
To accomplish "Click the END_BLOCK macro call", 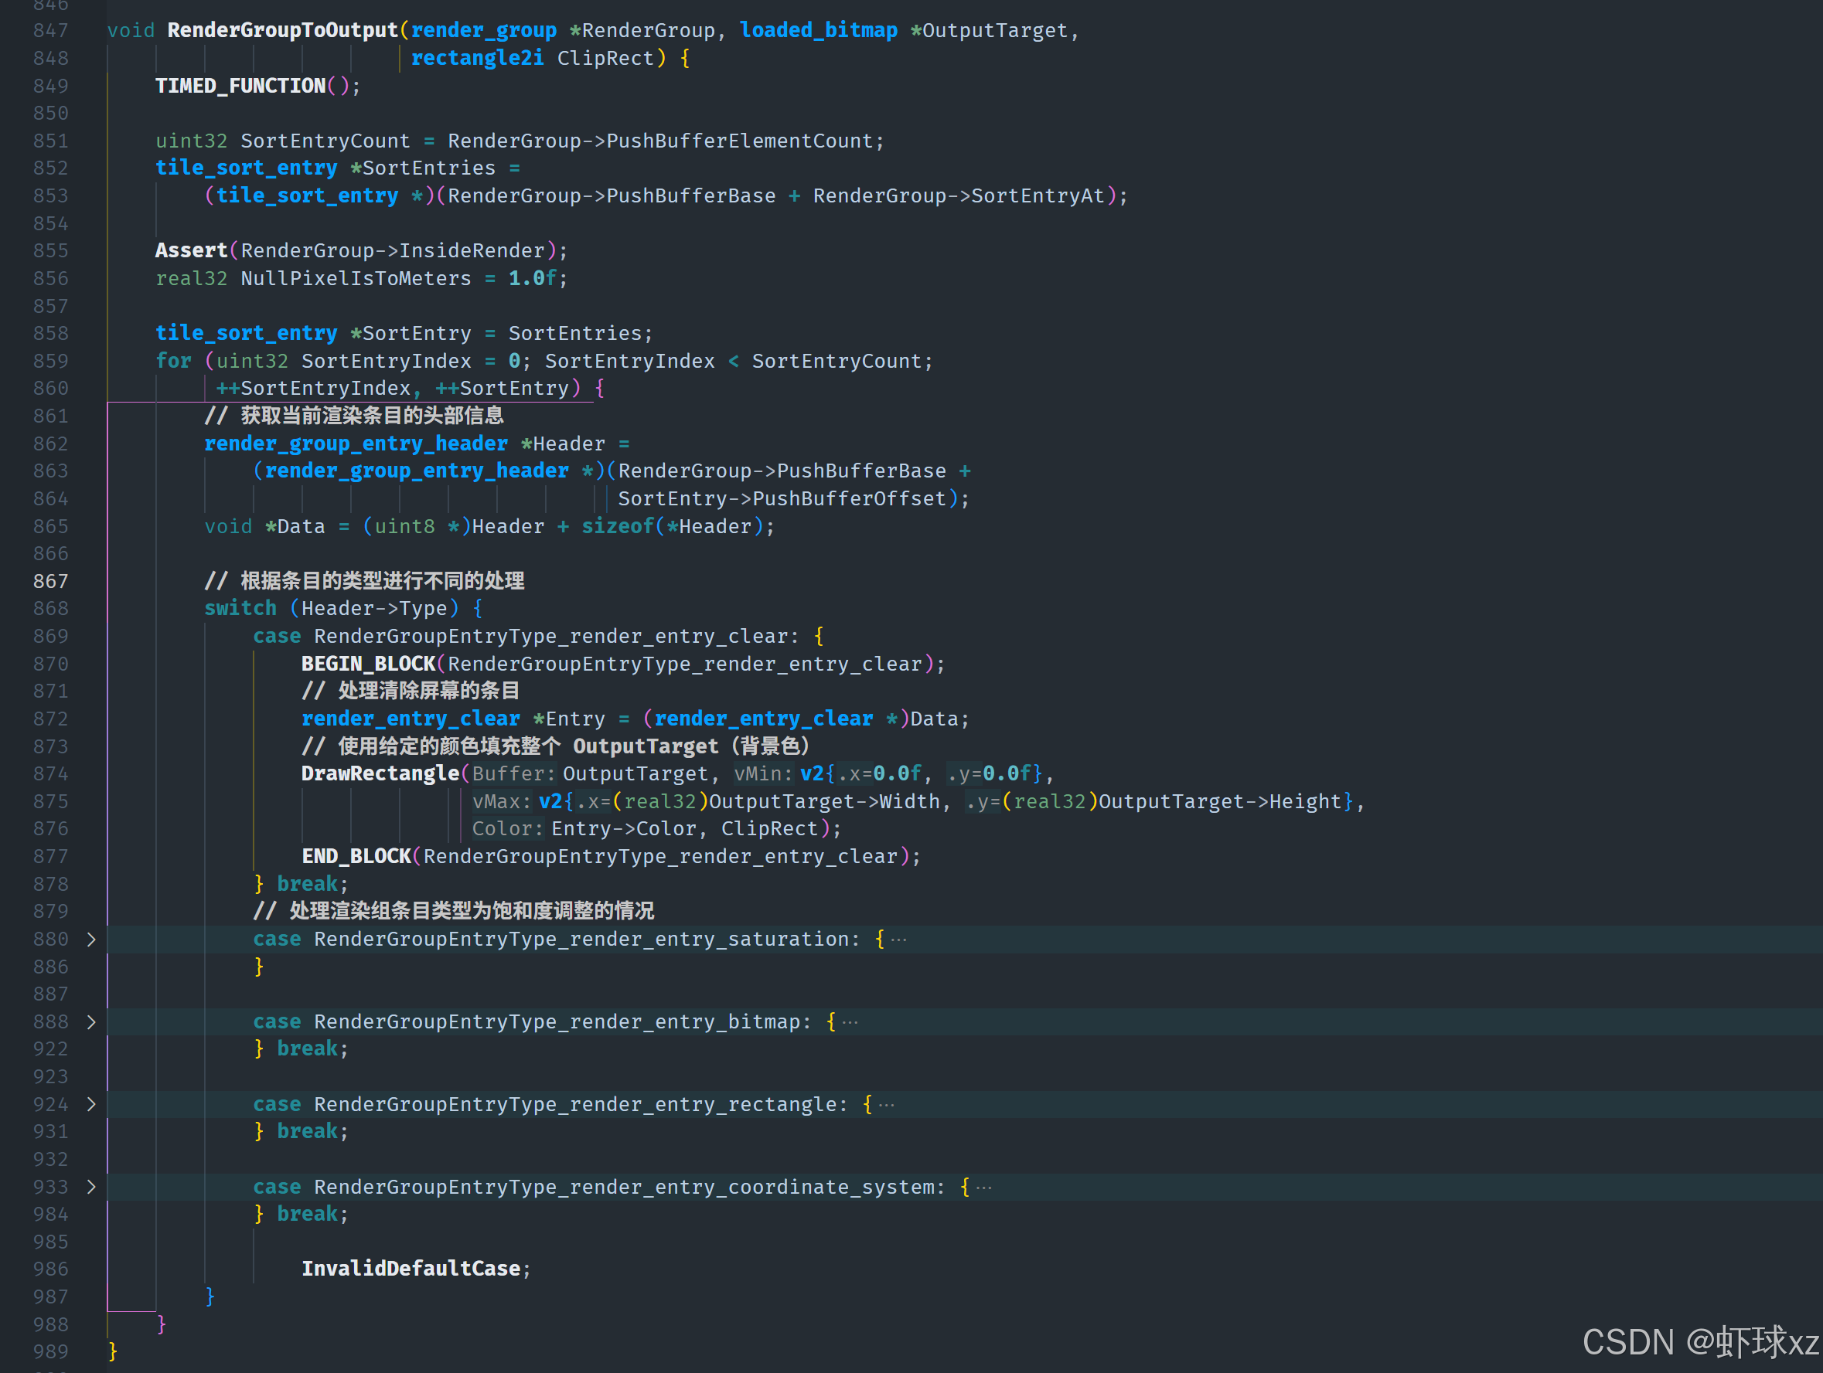I will [x=356, y=857].
